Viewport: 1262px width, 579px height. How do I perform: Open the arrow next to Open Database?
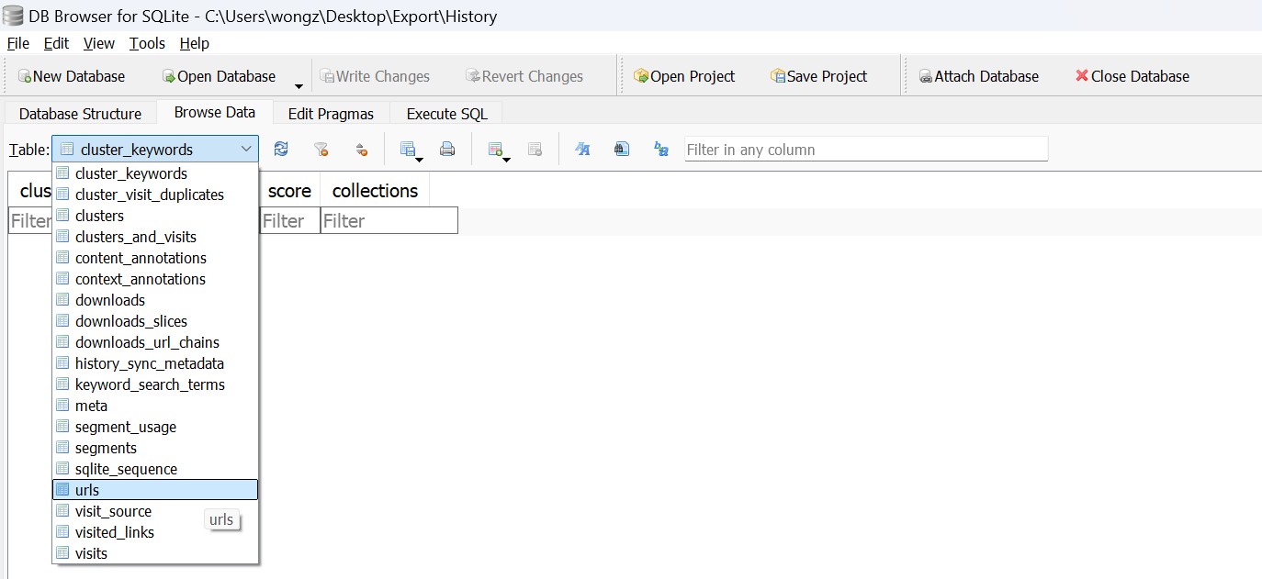pos(299,85)
